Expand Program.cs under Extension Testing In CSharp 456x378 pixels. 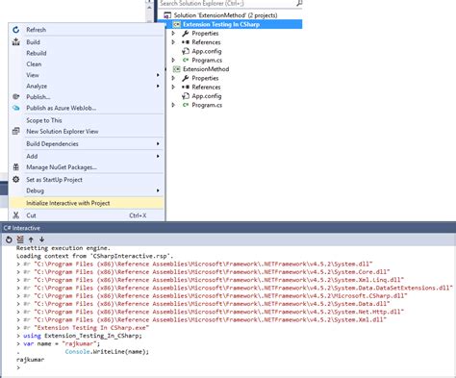coord(173,60)
